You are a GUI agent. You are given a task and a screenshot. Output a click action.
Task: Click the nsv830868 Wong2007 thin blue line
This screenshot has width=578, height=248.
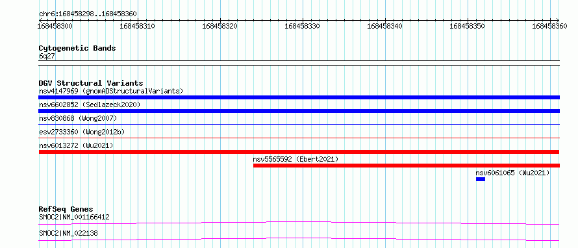(299, 125)
